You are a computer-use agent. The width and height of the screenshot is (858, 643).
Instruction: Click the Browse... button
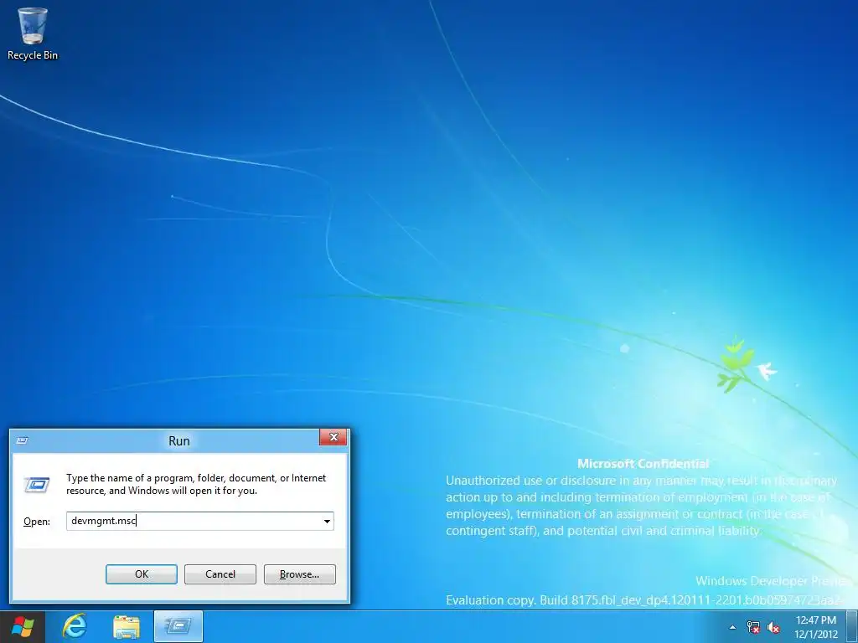coord(299,574)
